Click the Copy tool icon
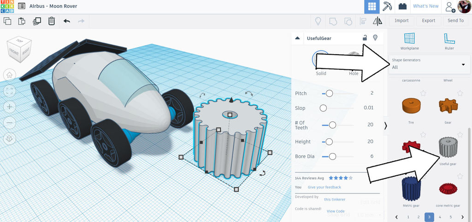 (7, 21)
